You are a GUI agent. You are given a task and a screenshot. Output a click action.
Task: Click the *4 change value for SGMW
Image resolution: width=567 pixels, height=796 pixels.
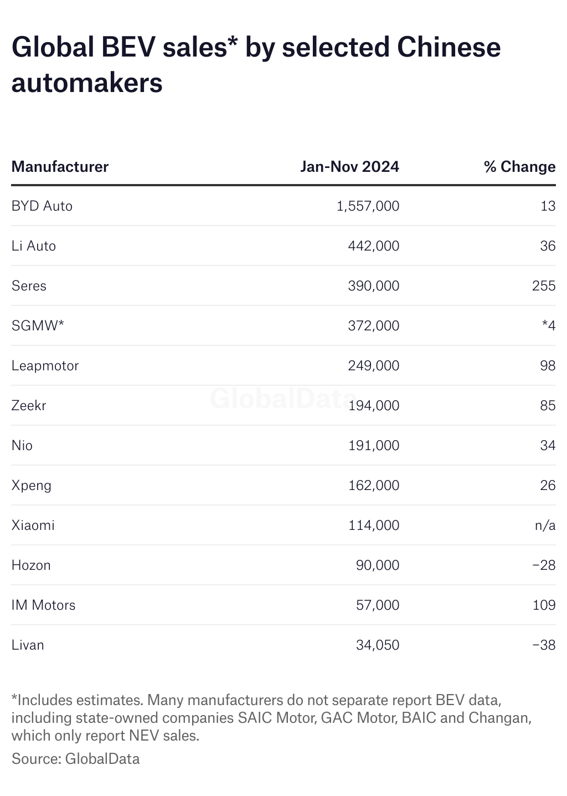548,326
